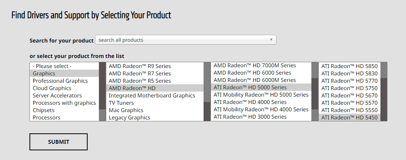406x160 pixels.
Task: Choose Cloud Graphics from first list
Action: tap(52, 88)
